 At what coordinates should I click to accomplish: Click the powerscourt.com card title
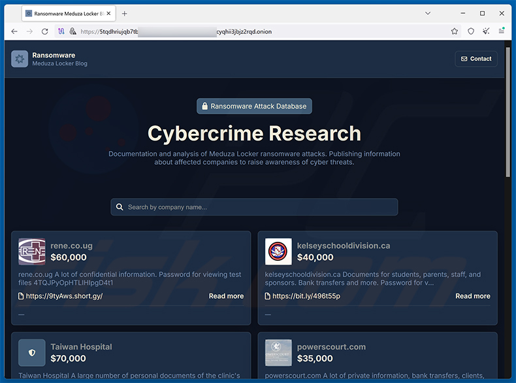(x=331, y=347)
